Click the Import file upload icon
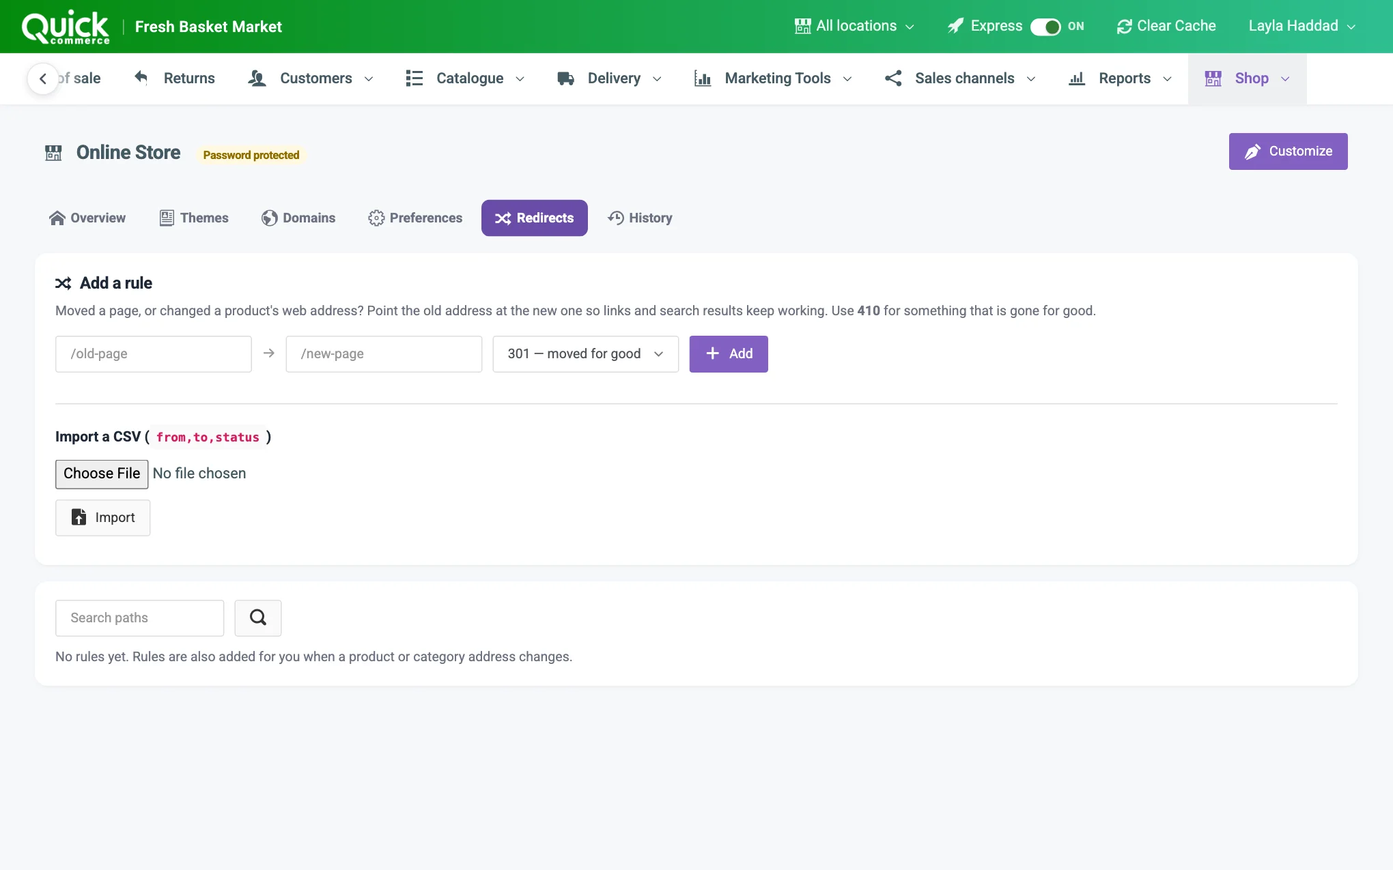 tap(79, 517)
